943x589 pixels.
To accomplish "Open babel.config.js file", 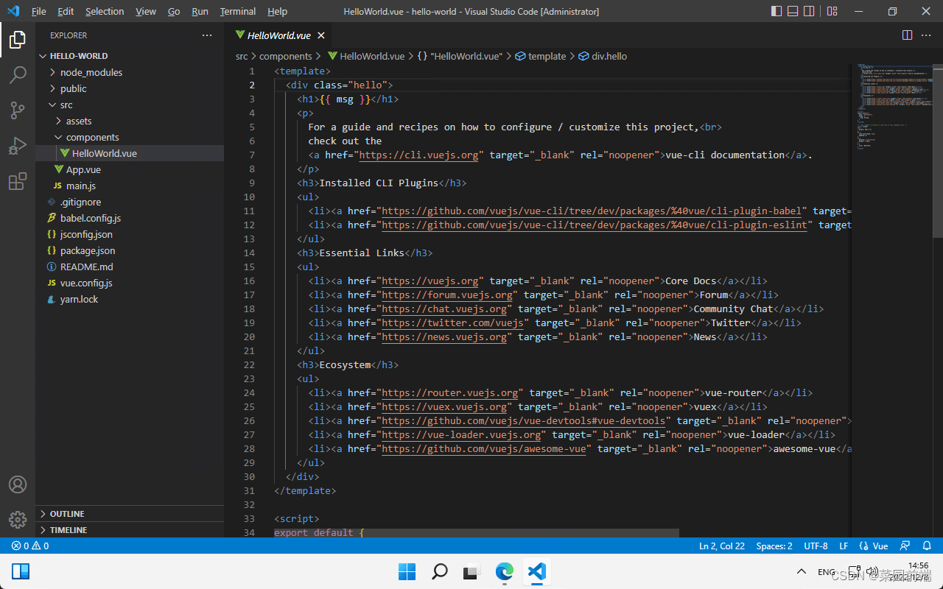I will click(x=130, y=218).
